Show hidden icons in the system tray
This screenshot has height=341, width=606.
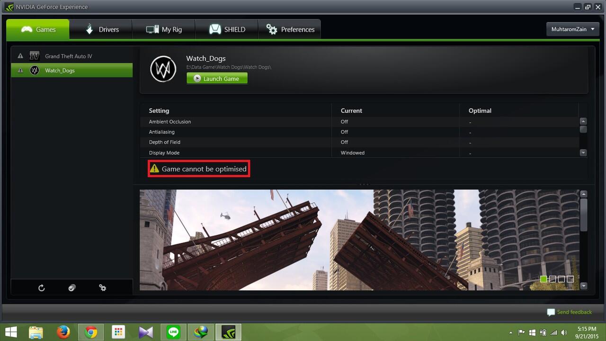tap(510, 332)
